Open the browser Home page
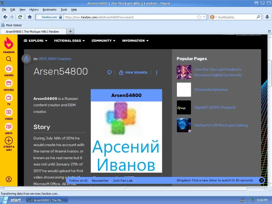This screenshot has width=272, height=204. (30, 17)
